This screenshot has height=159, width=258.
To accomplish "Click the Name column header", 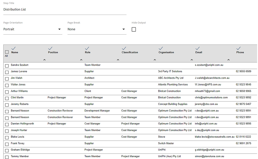I will coord(14,52).
